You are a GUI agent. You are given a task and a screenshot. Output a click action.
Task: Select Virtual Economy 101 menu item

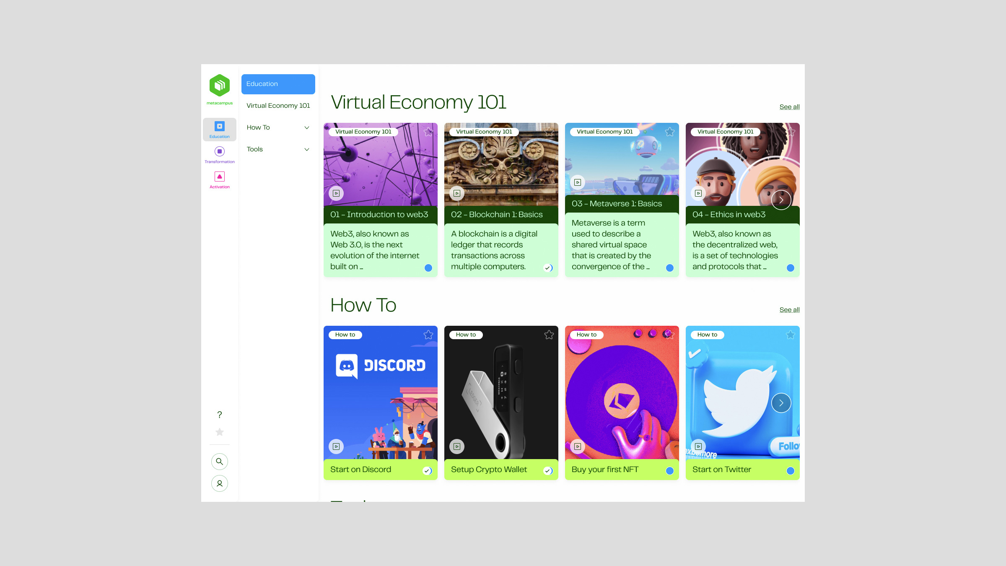click(x=278, y=106)
